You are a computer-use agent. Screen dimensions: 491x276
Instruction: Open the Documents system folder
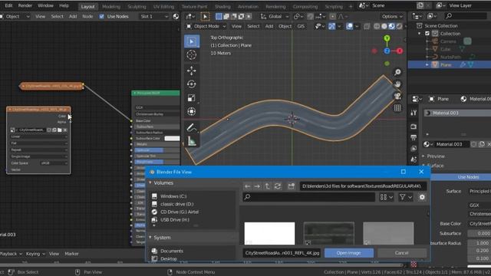point(172,251)
